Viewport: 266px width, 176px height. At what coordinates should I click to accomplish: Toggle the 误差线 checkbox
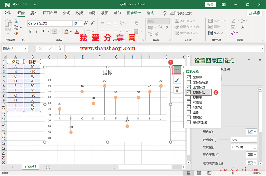[189, 102]
